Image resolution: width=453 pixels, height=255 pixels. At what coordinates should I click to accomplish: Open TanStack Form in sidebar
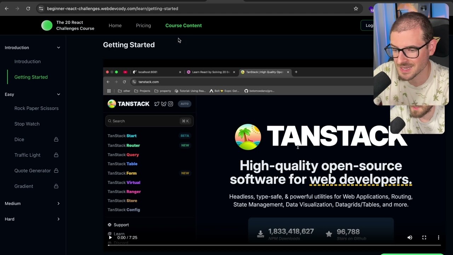pyautogui.click(x=122, y=173)
